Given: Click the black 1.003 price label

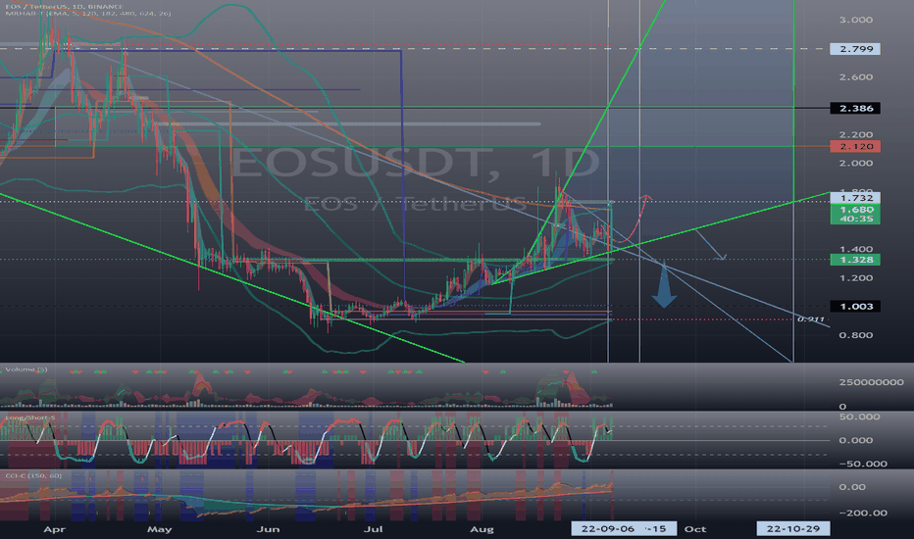Looking at the screenshot, I should click(x=855, y=307).
